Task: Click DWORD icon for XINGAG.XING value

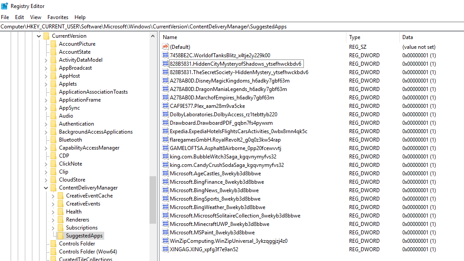Action: (165, 249)
